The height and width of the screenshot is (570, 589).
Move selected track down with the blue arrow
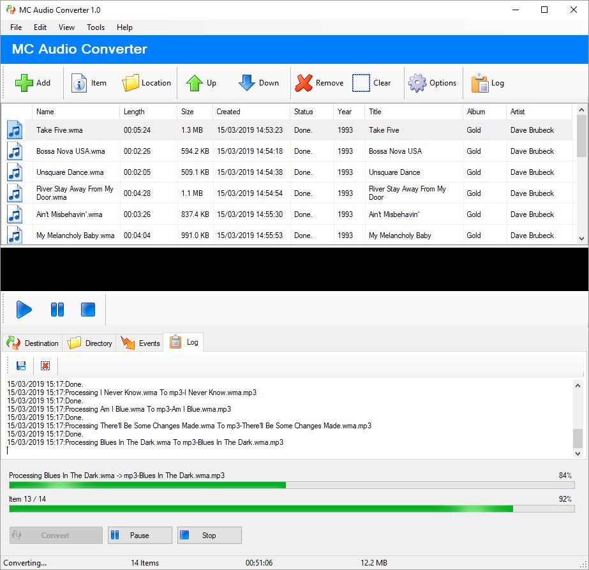pos(246,82)
